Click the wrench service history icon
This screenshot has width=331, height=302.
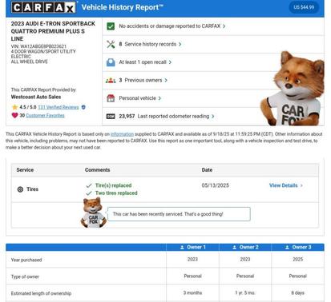[x=111, y=44]
